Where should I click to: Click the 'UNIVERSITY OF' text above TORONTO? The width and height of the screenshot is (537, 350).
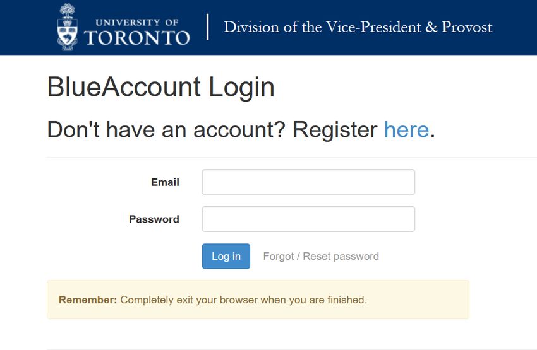136,22
